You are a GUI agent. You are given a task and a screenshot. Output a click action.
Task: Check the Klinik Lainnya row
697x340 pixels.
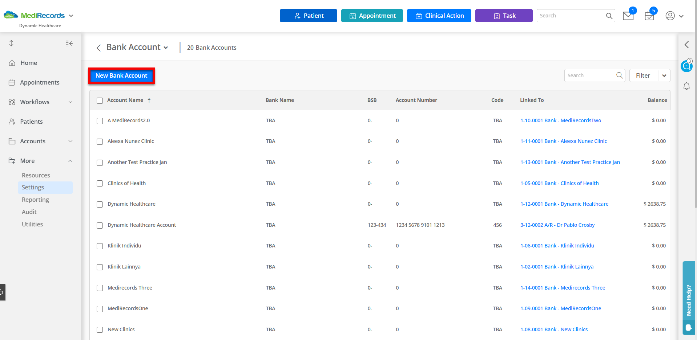pos(100,267)
